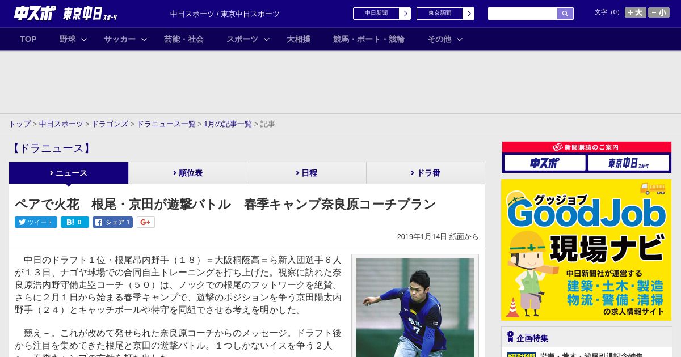Expand the その他 navigation menu
This screenshot has height=357, width=681.
click(x=445, y=39)
